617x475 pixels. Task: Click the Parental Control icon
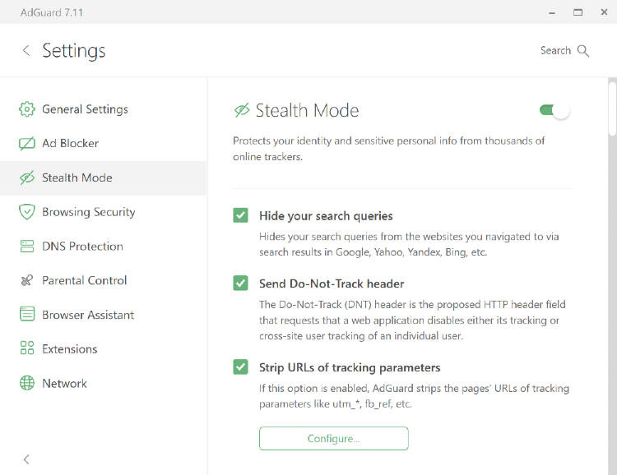pyautogui.click(x=27, y=281)
